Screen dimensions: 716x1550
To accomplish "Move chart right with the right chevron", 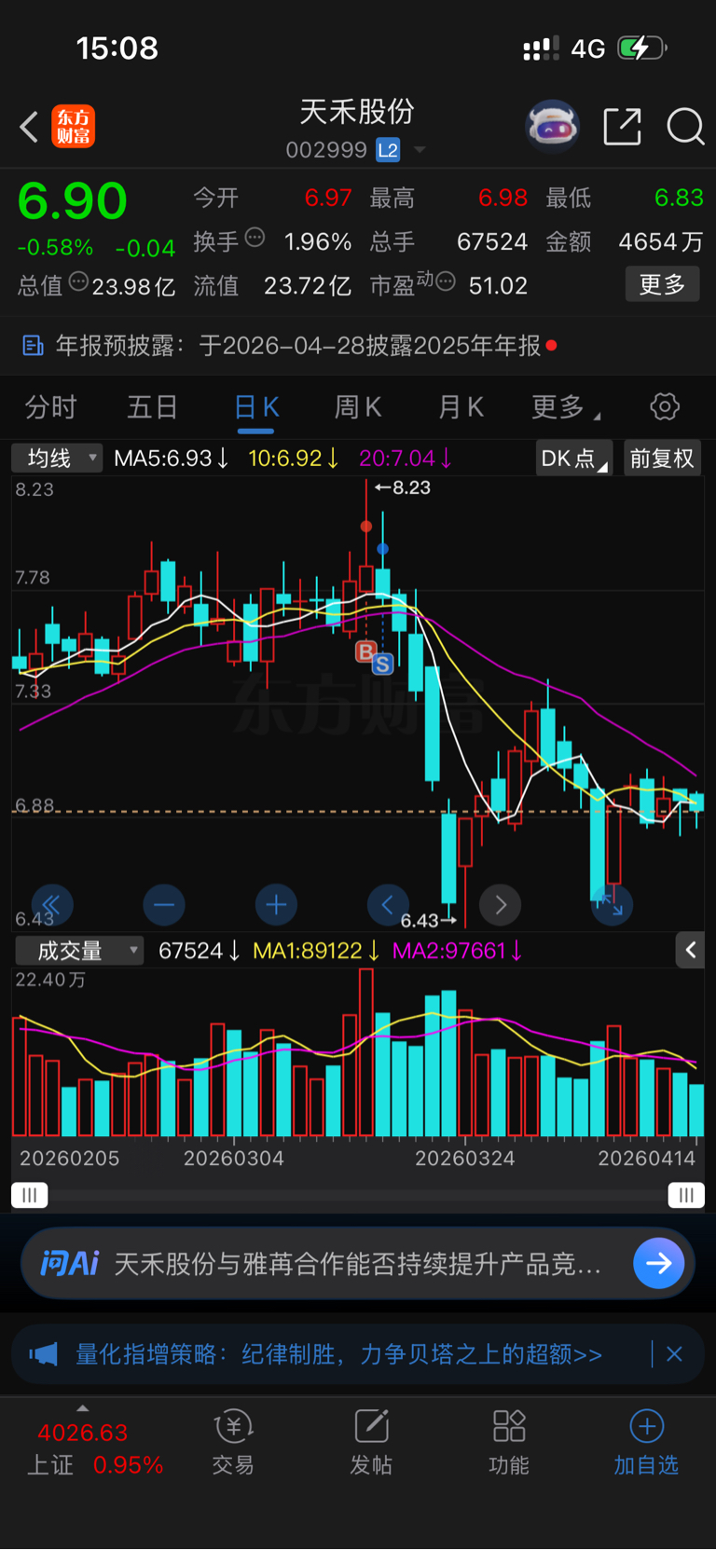I will tap(500, 904).
